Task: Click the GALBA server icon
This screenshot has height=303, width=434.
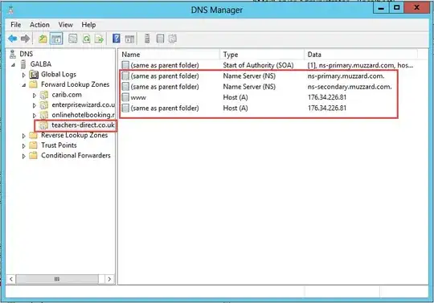Action: (x=23, y=64)
